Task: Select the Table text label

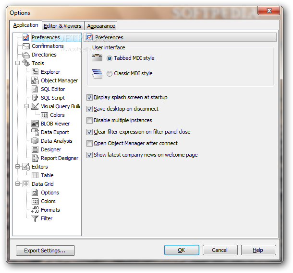Action: [x=47, y=175]
